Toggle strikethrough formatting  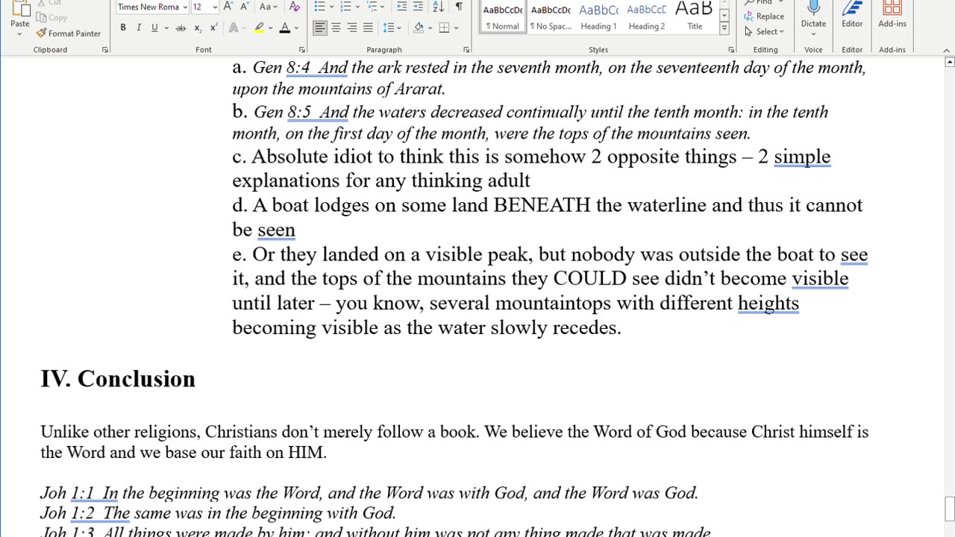coord(181,28)
